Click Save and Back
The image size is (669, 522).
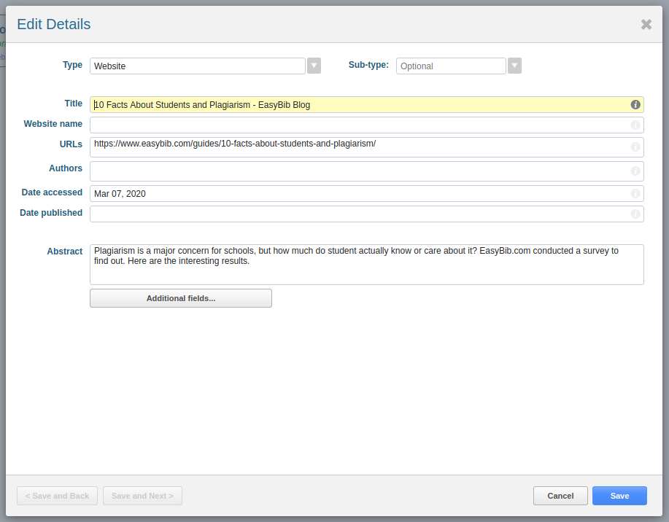pos(57,496)
